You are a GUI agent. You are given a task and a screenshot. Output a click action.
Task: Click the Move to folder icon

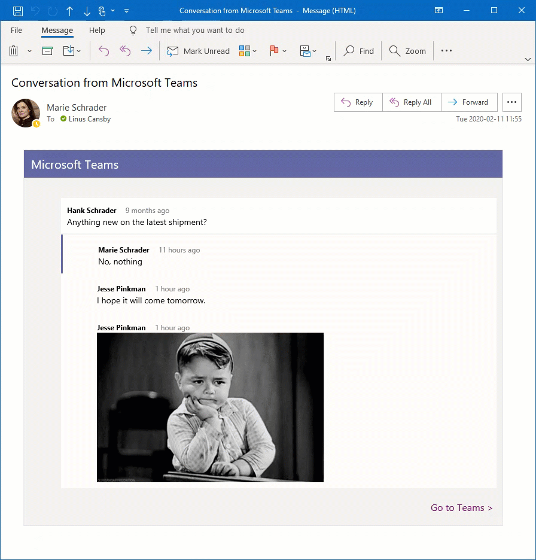click(69, 51)
